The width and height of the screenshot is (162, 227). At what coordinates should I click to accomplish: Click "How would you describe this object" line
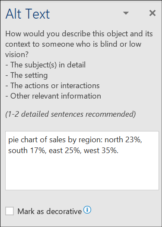pos(79,34)
